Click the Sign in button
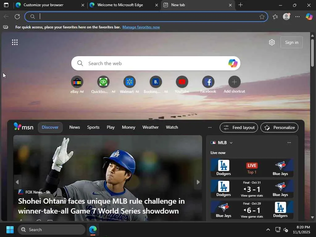Screen dimensions: 316x237 291,42
